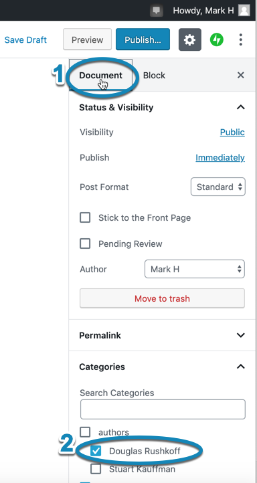Open the settings gear panel
This screenshot has height=483, width=257.
pos(190,39)
